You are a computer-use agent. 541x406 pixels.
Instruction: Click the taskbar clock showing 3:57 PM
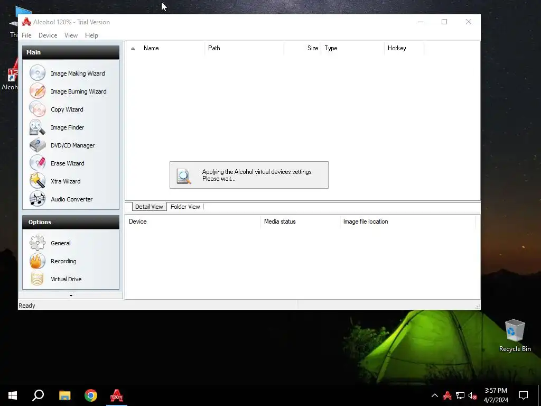point(496,395)
